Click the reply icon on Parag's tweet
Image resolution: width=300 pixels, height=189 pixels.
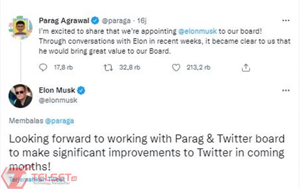coord(42,67)
